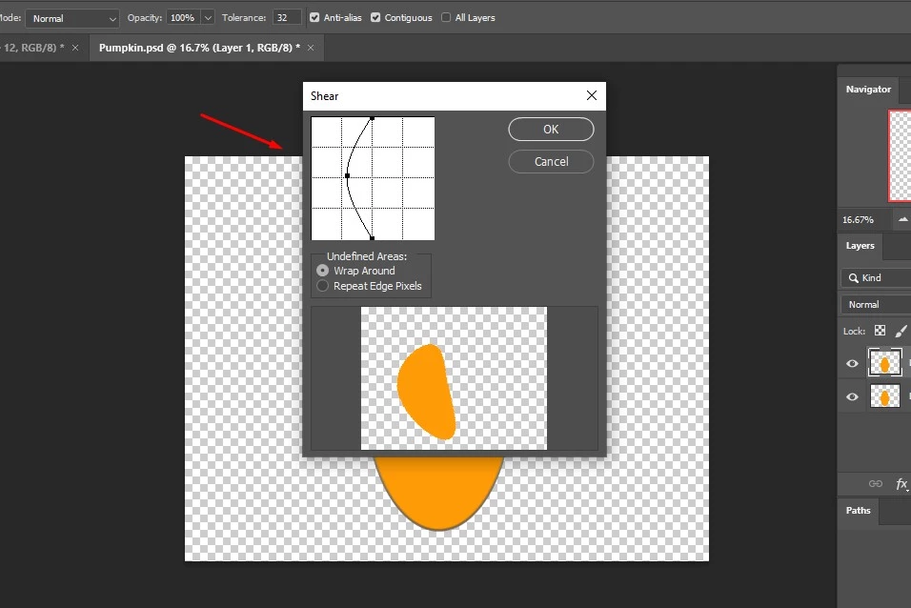Click the middle control point on the Shear curve
911x608 pixels.
click(348, 175)
